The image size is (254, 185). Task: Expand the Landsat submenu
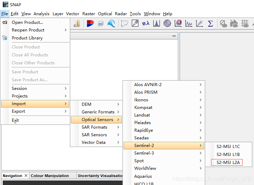(164, 115)
